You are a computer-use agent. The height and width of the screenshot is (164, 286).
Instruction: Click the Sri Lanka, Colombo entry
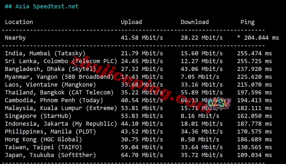[61, 61]
